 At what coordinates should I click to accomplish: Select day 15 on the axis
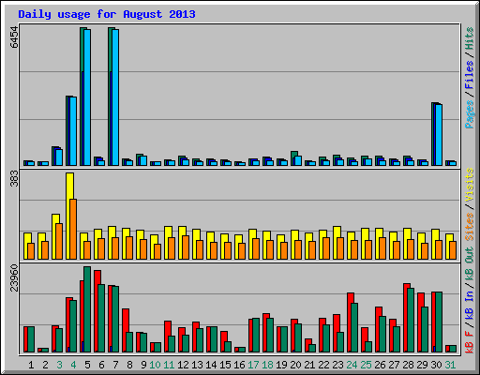pos(225,365)
